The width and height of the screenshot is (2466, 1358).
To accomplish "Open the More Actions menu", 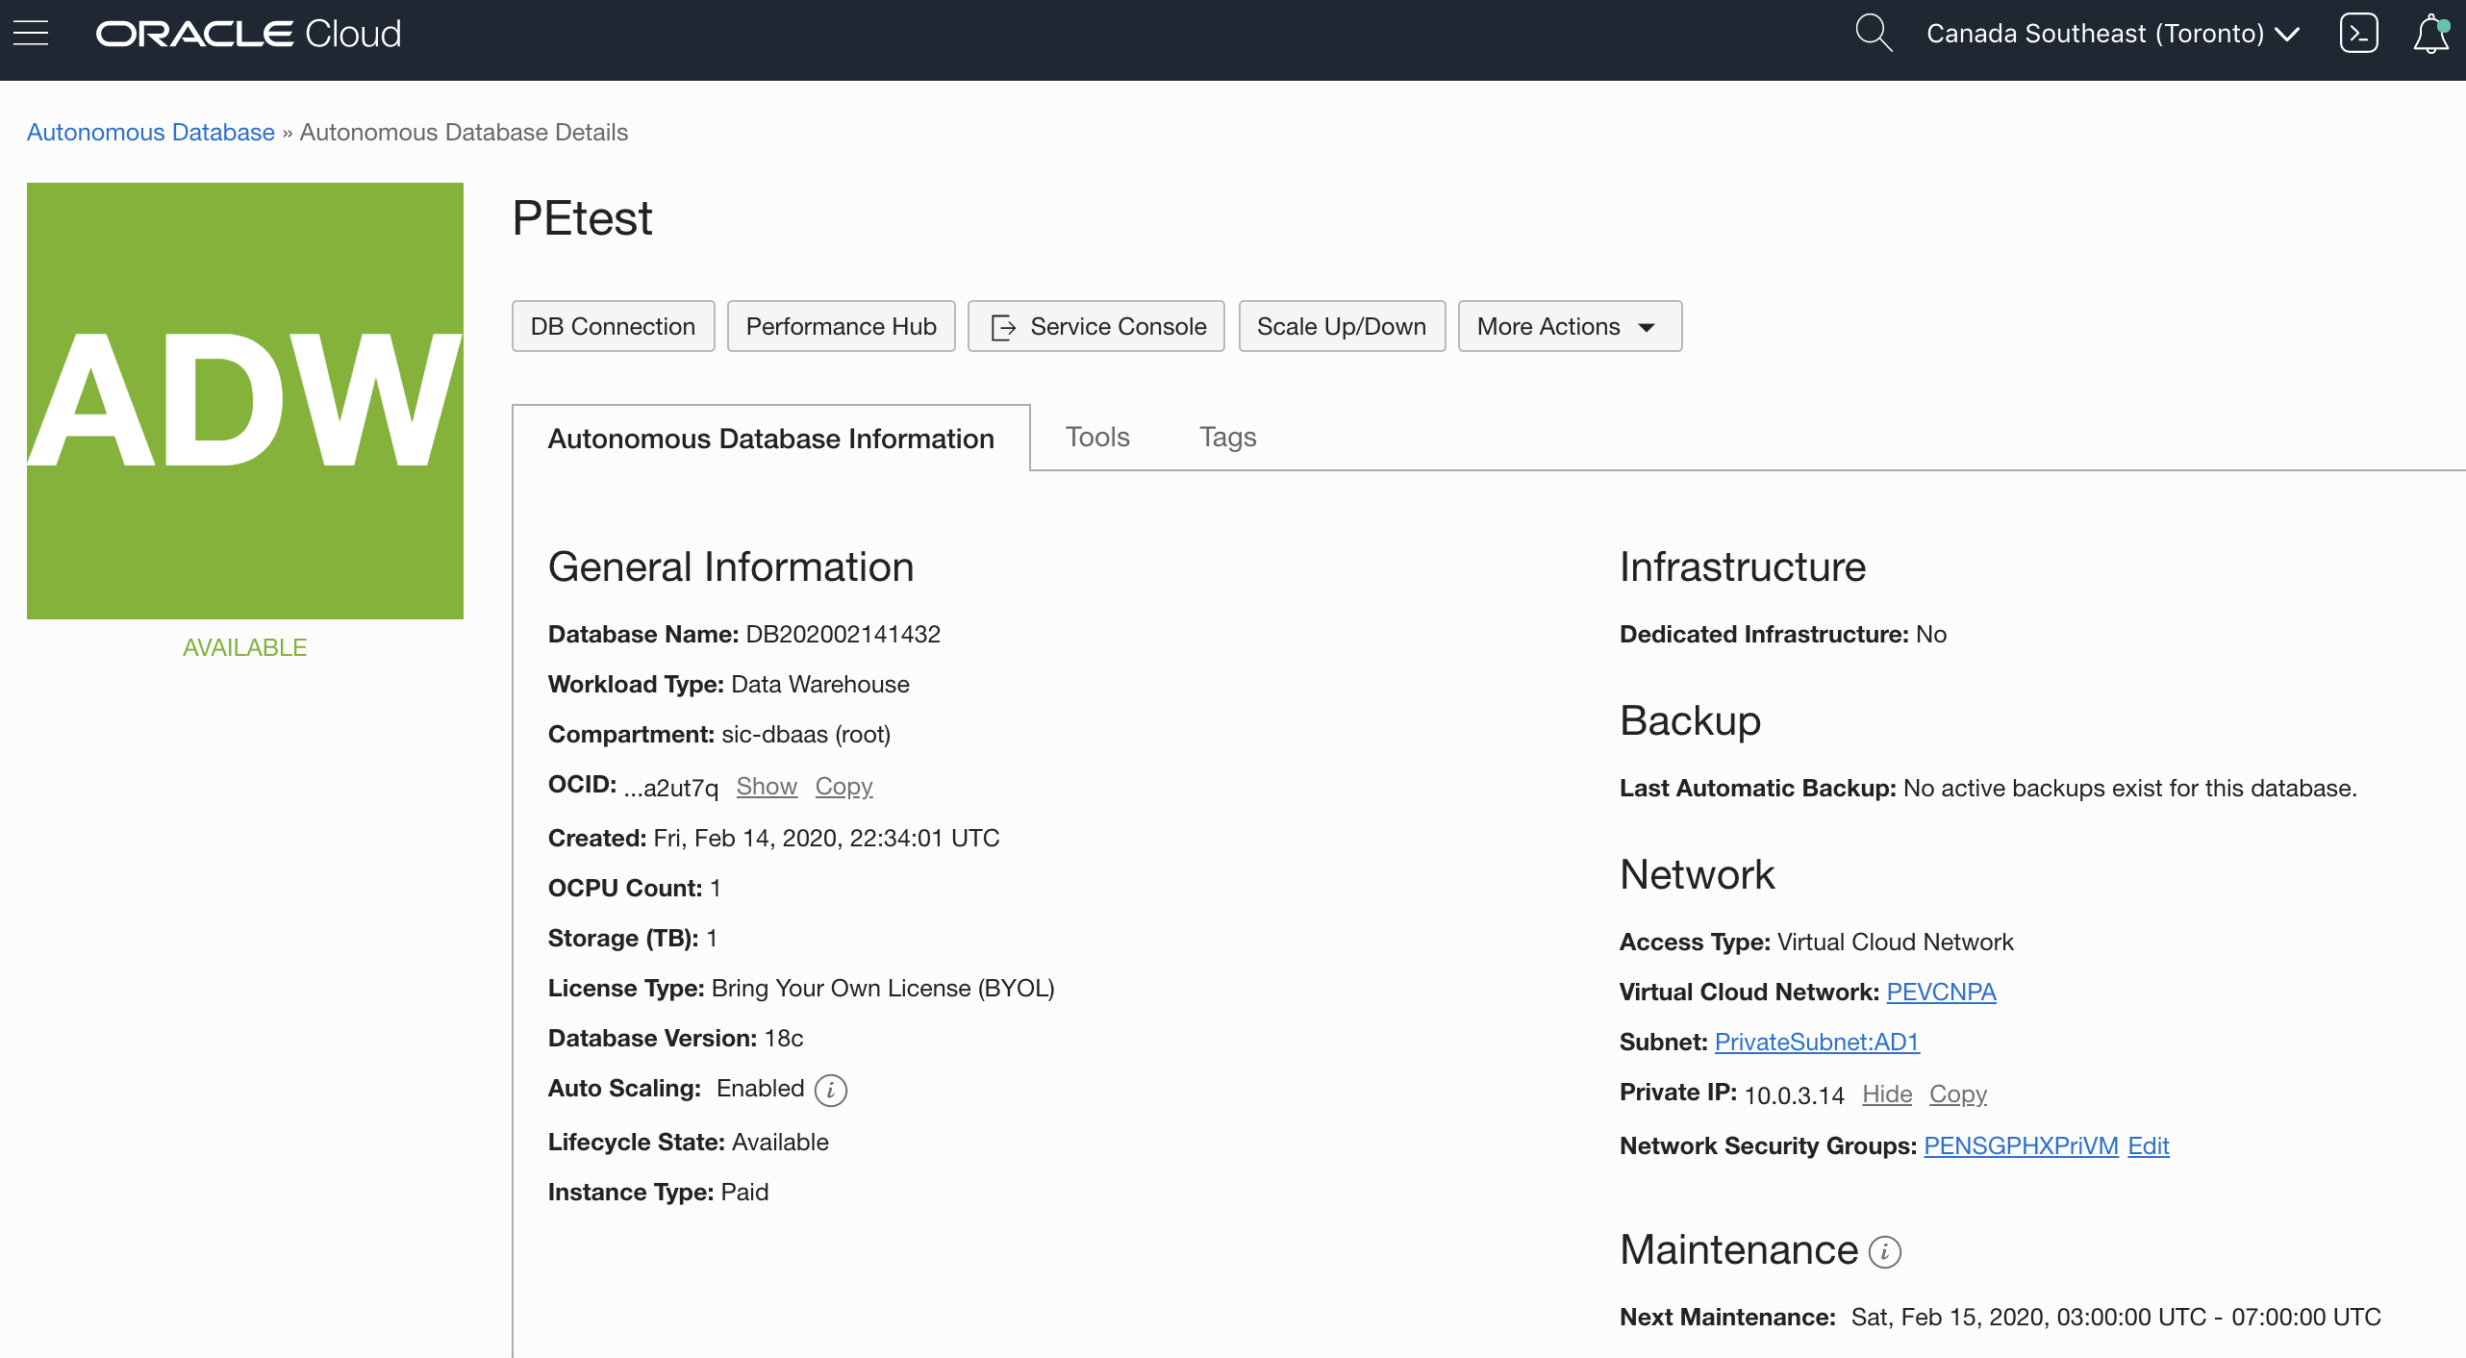I will (1568, 326).
